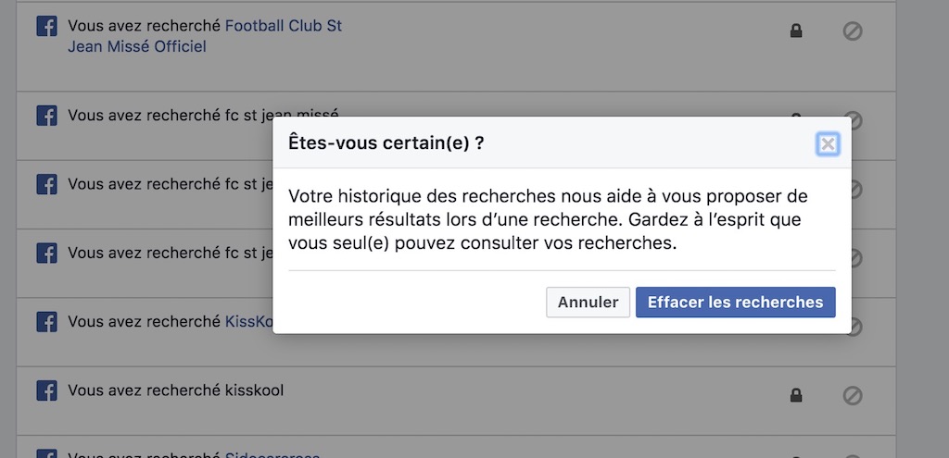Click delete circle icon on Football Club St row
949x458 pixels.
click(x=853, y=31)
